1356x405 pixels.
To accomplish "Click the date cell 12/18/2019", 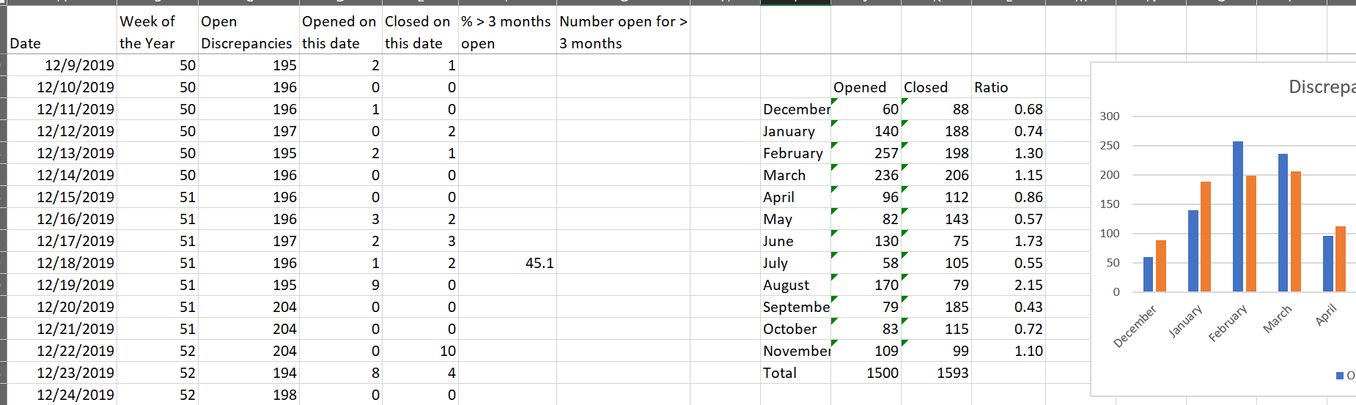I will click(x=62, y=263).
